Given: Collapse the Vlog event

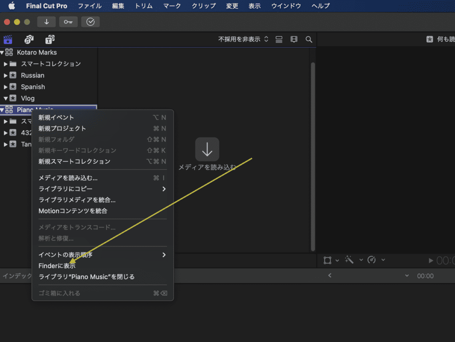Looking at the screenshot, I should point(5,98).
